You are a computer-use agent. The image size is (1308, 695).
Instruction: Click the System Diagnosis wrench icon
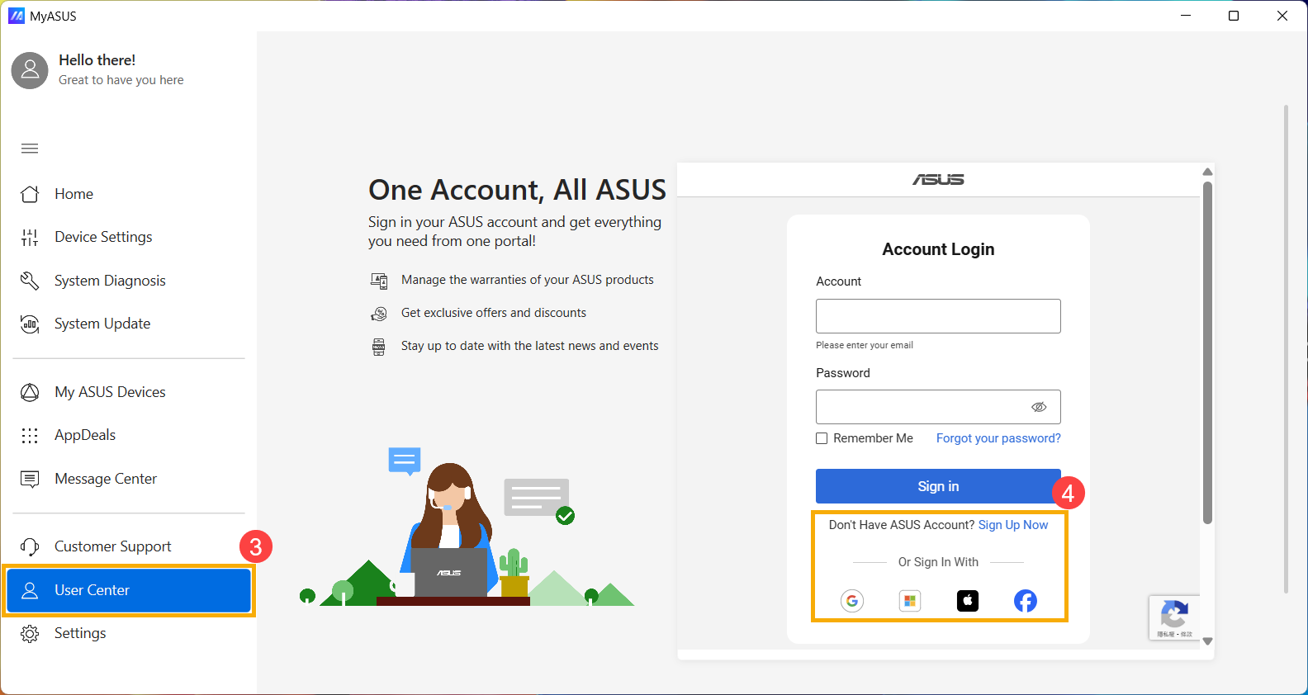[30, 281]
